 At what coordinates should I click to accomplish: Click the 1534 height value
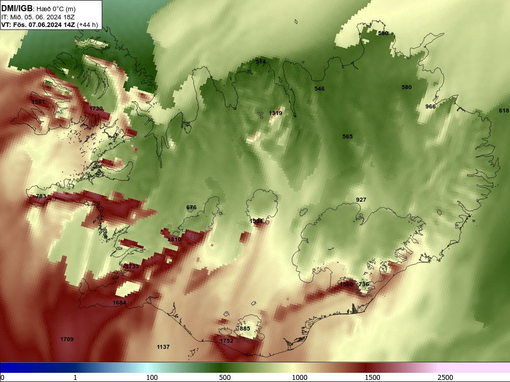(x=256, y=221)
